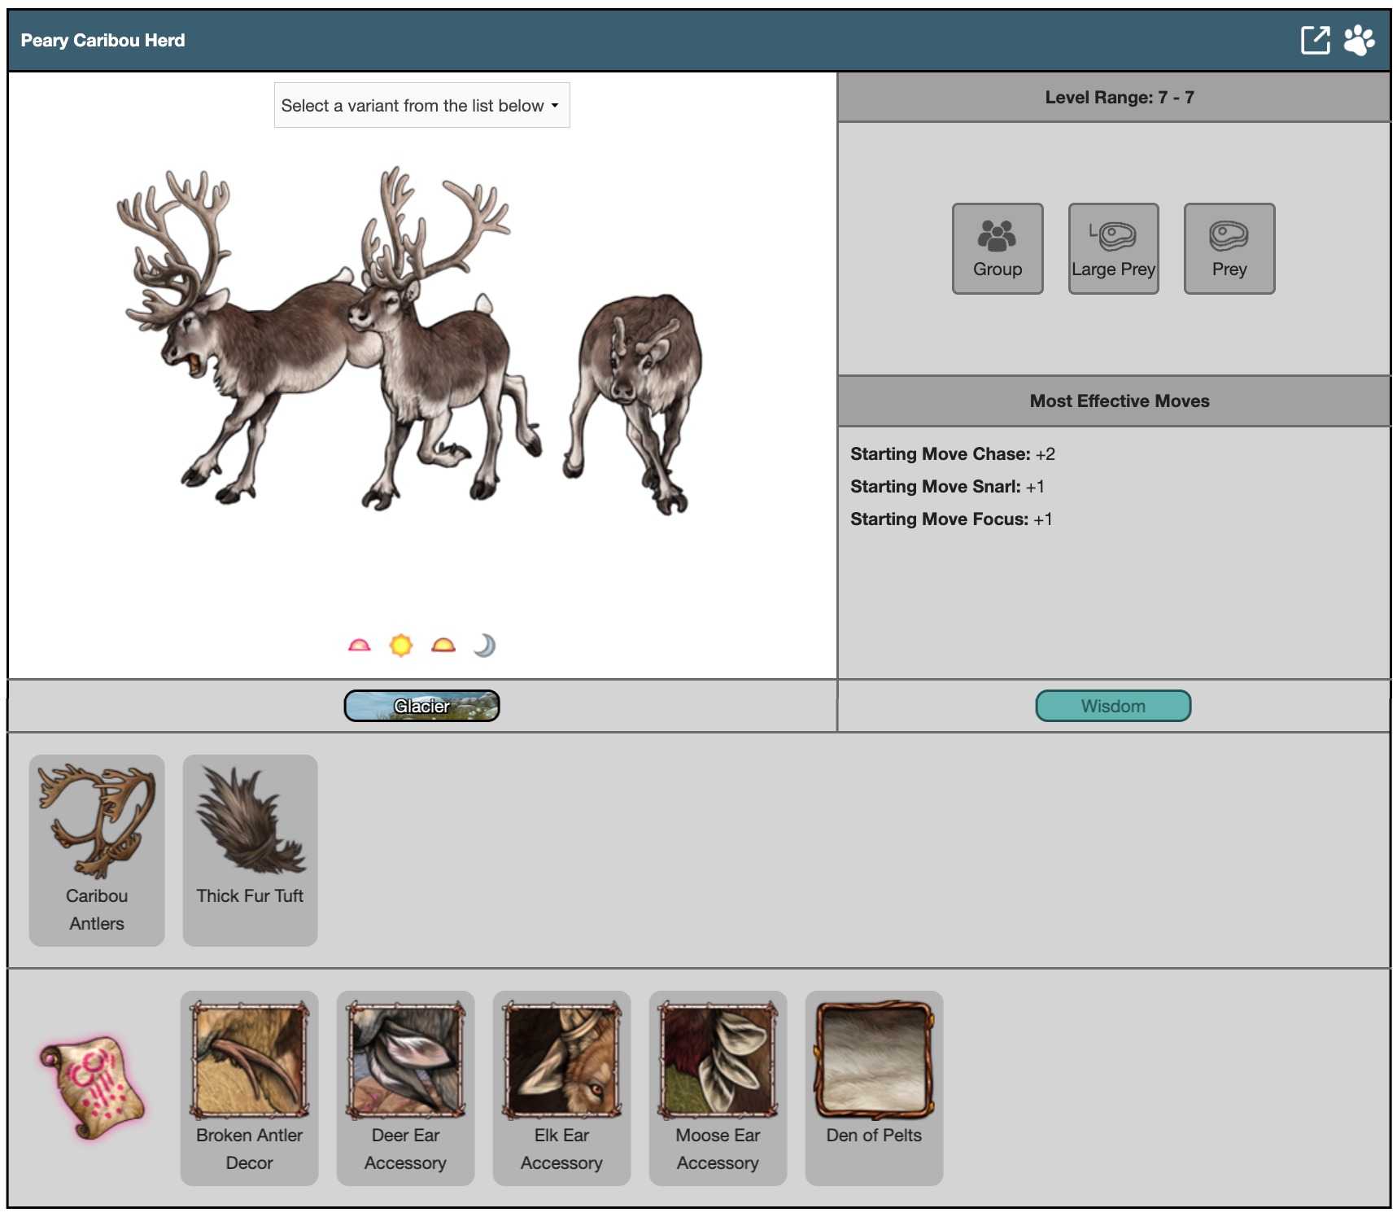1397x1217 pixels.
Task: Click the pink glowing scroll icon
Action: tap(92, 1088)
